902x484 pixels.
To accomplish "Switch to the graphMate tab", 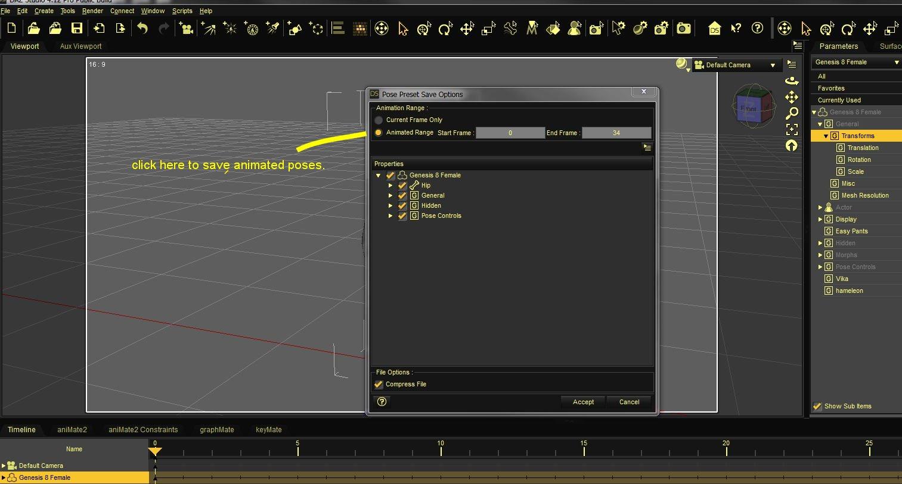I will click(x=217, y=430).
